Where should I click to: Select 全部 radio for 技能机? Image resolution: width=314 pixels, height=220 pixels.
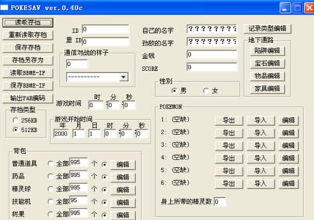tap(50, 202)
